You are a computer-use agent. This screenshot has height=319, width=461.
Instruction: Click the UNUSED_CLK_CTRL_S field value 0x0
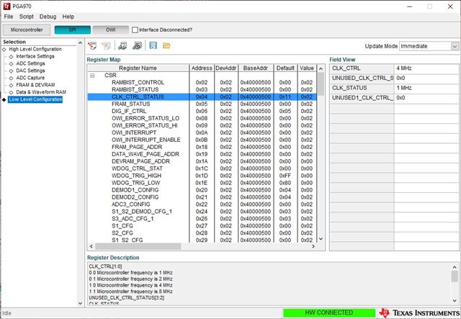[x=426, y=78]
